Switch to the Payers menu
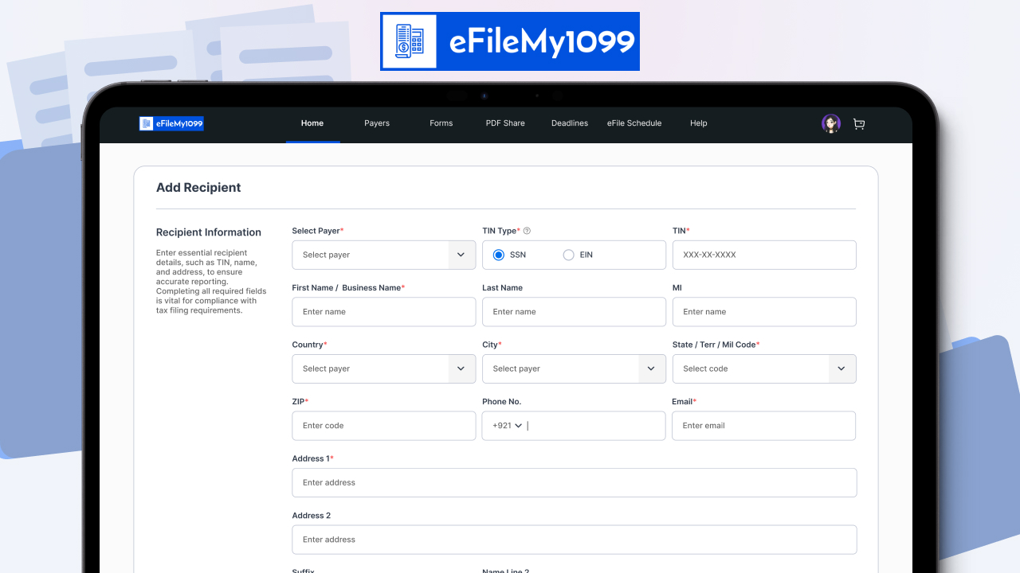 [x=376, y=123]
